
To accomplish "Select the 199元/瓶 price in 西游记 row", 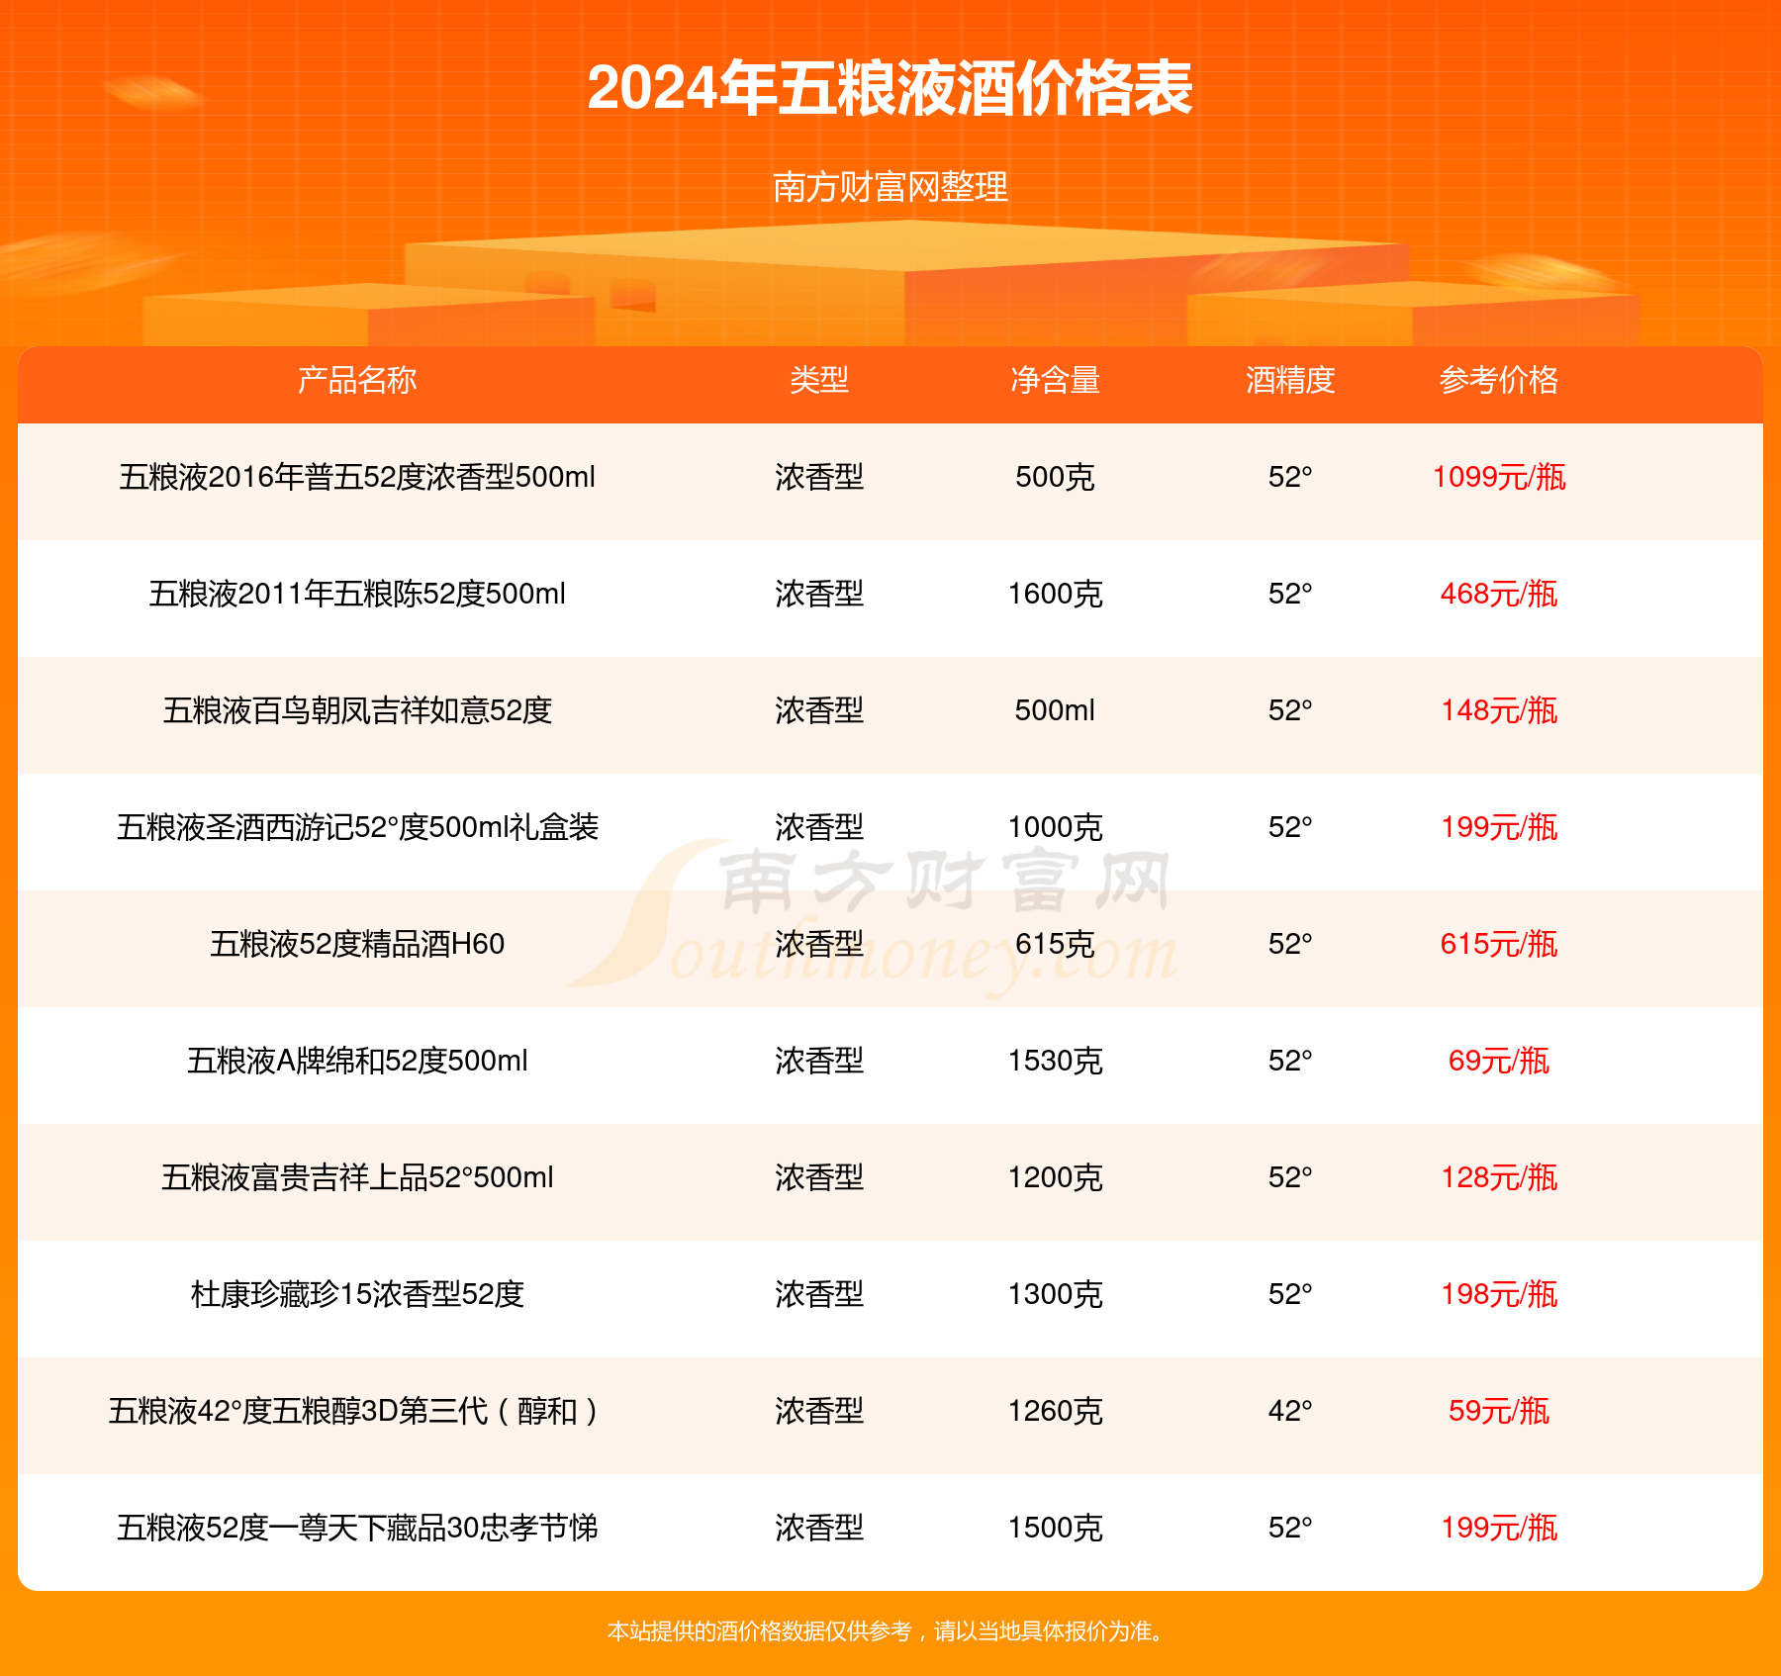I will 1499,827.
